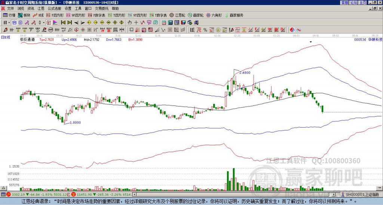The width and height of the screenshot is (383, 205).
Task: Click the 极反通道 indicator label
Action: tap(27, 39)
